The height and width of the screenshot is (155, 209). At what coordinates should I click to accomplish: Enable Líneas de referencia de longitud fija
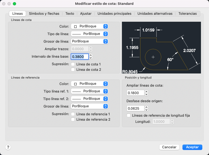tap(129, 116)
